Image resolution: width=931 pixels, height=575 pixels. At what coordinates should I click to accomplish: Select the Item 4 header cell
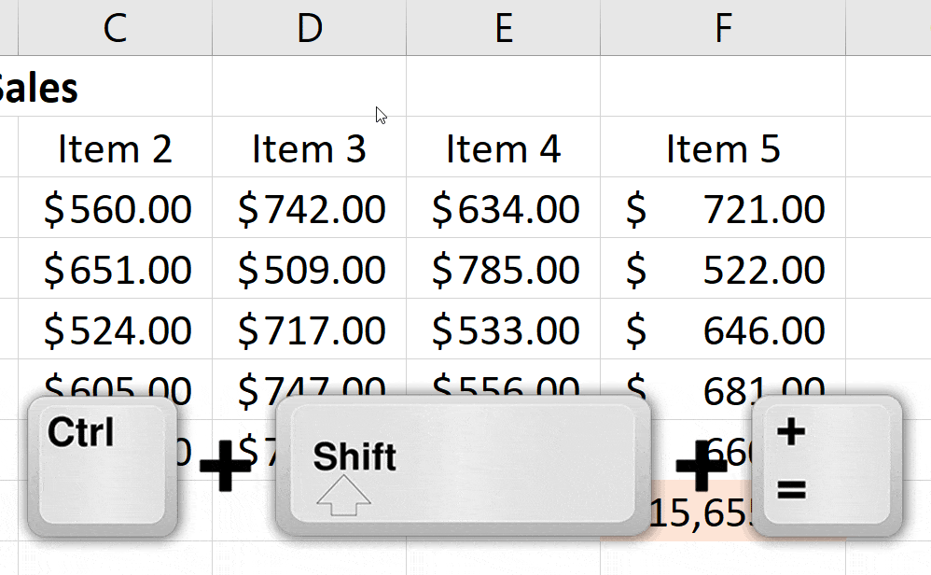(503, 149)
